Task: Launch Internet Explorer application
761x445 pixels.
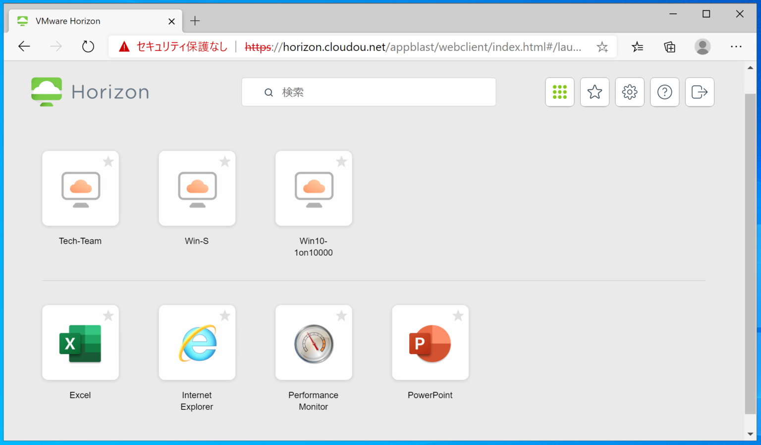Action: pos(197,343)
